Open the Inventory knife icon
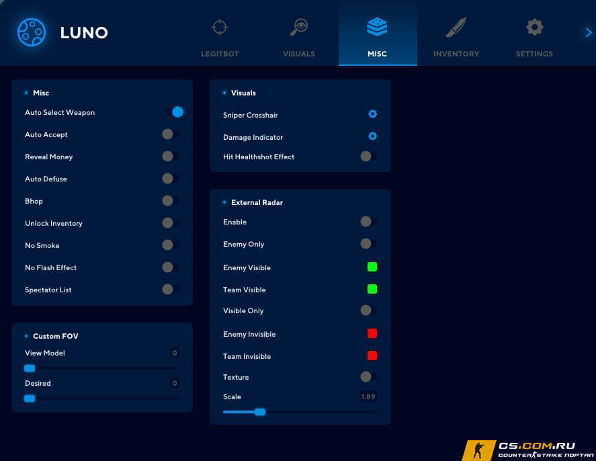Image resolution: width=596 pixels, height=461 pixels. (x=456, y=28)
